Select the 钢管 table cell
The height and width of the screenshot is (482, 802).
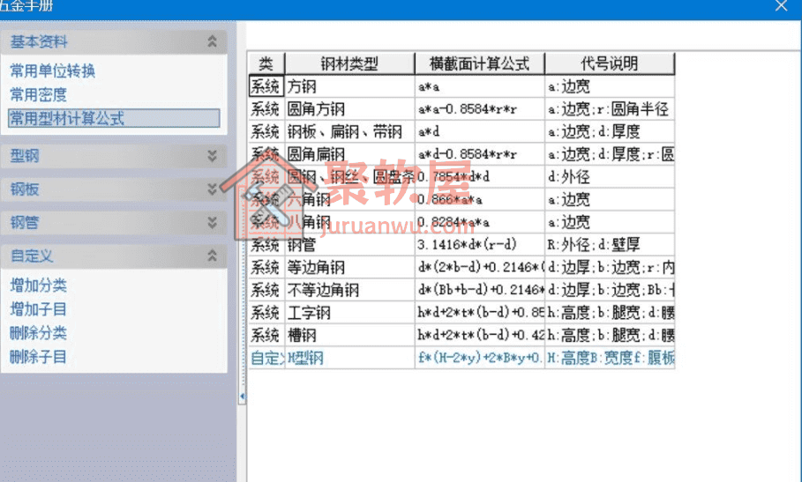(x=349, y=245)
